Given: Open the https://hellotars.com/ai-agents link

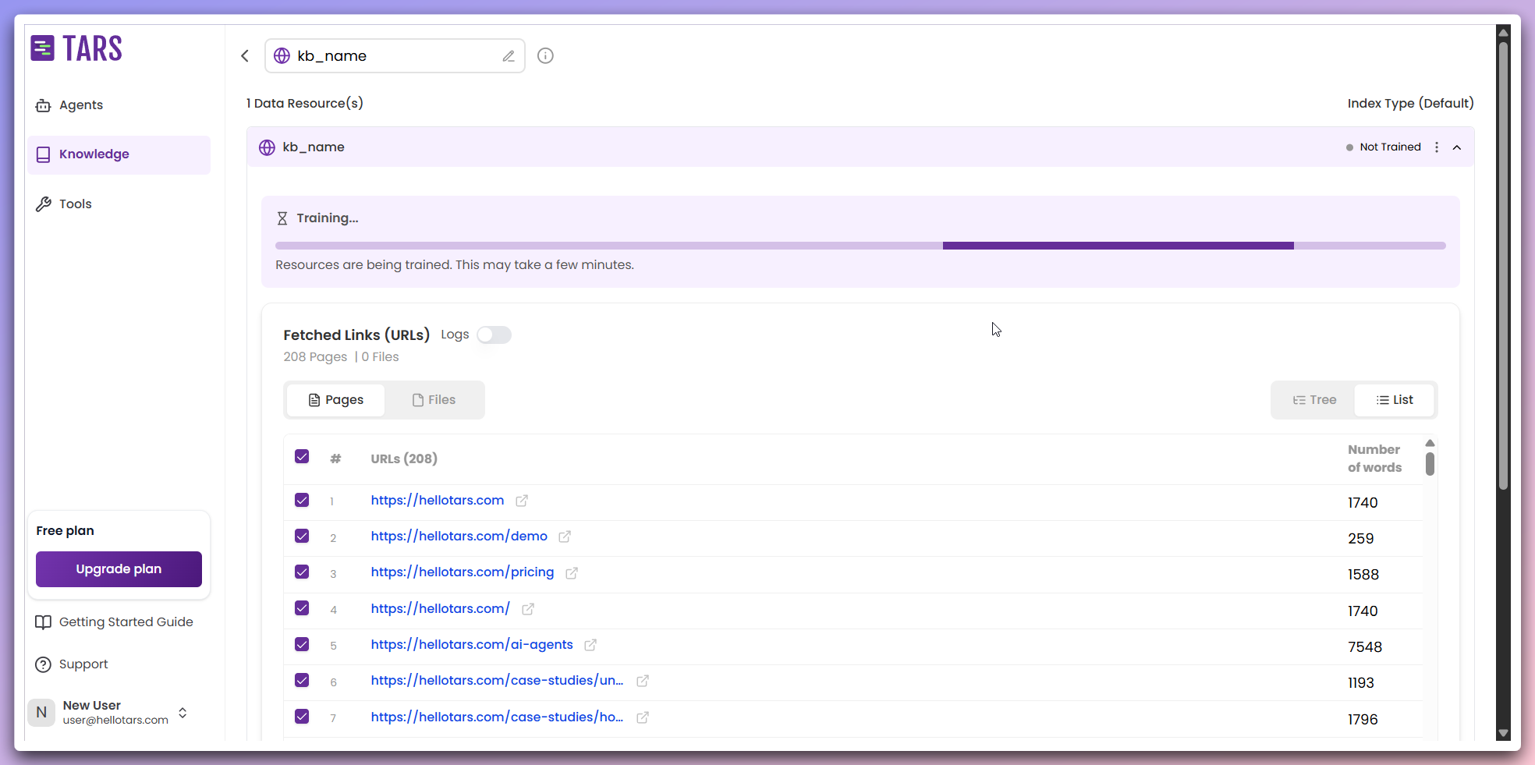Looking at the screenshot, I should pyautogui.click(x=472, y=645).
